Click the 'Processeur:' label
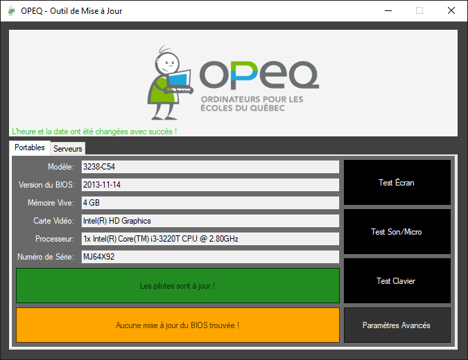Screen dimensions: 468x360 click(x=55, y=239)
